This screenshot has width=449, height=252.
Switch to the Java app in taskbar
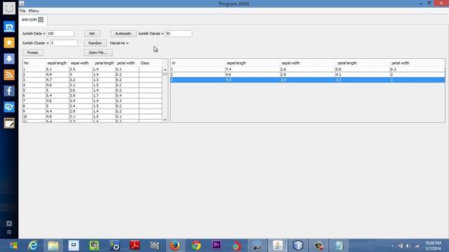[278, 246]
